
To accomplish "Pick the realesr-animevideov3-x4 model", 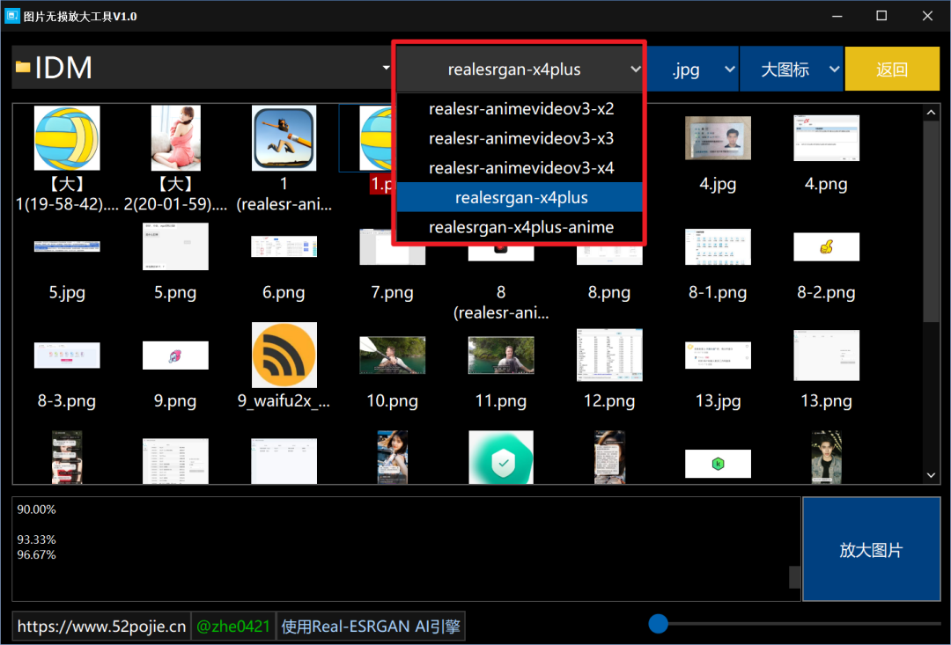I will [x=520, y=168].
